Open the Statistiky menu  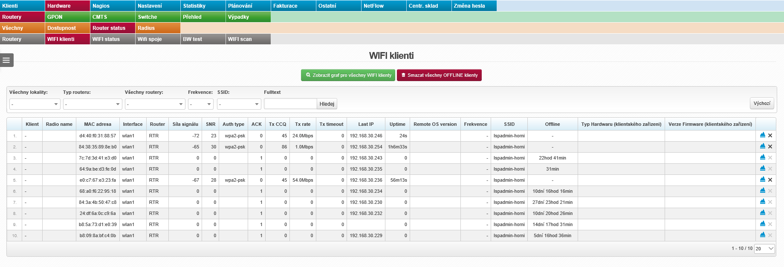click(x=203, y=6)
